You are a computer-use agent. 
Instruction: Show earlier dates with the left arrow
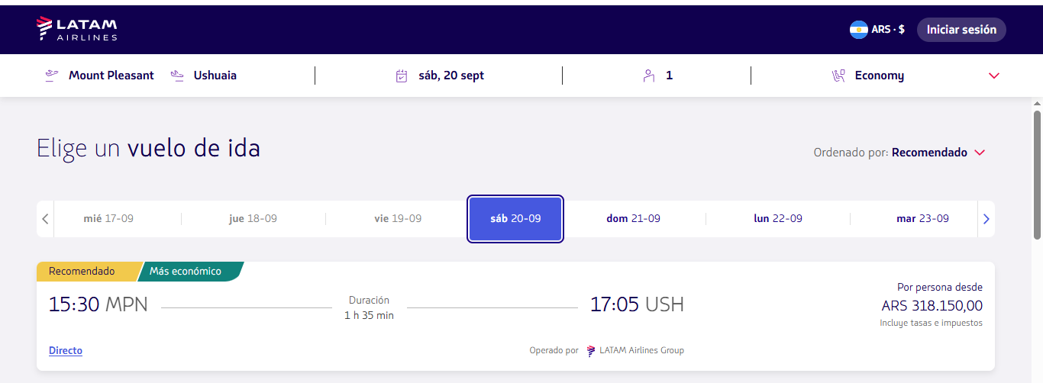(45, 219)
